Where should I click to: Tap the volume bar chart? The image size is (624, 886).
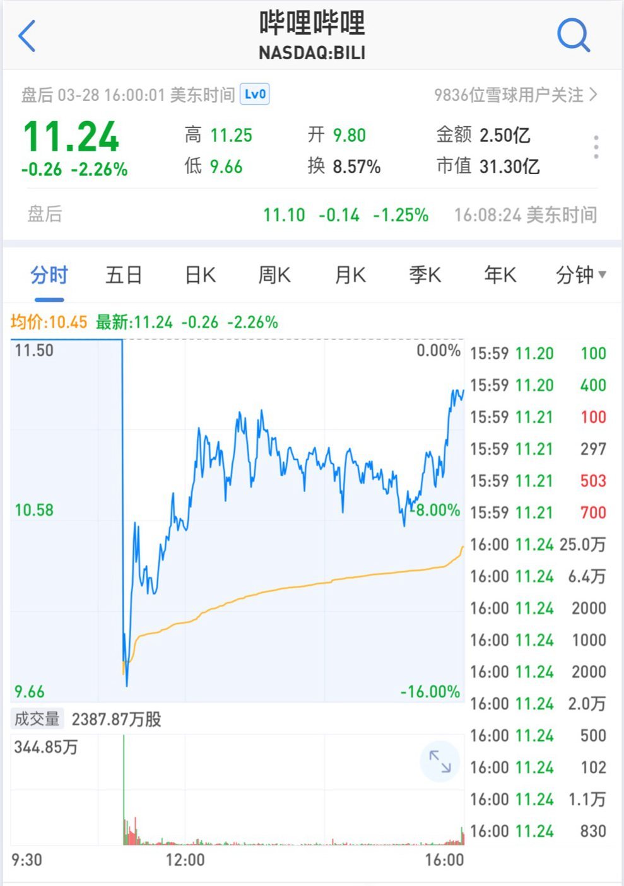click(x=237, y=790)
